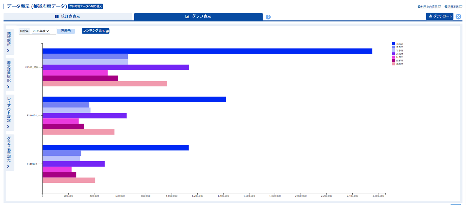Click the 再表示 button
This screenshot has width=466, height=205.
click(66, 31)
